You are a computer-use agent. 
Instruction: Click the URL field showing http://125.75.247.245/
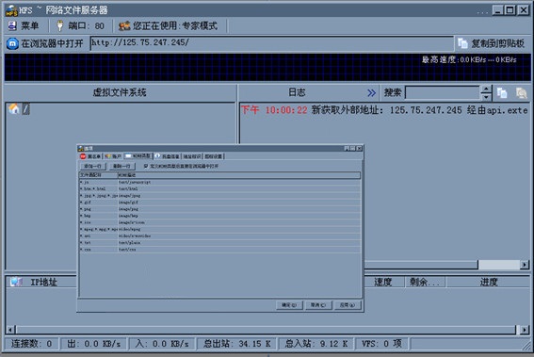[271, 43]
